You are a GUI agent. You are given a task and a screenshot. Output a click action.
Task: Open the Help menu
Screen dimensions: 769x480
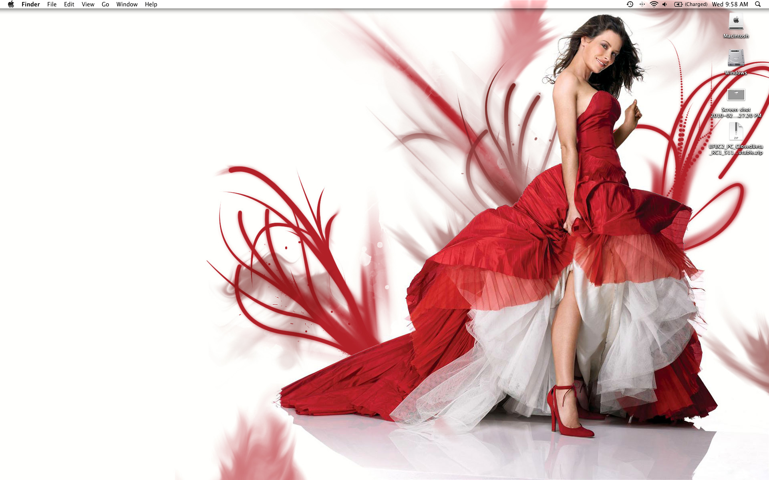[x=151, y=4]
